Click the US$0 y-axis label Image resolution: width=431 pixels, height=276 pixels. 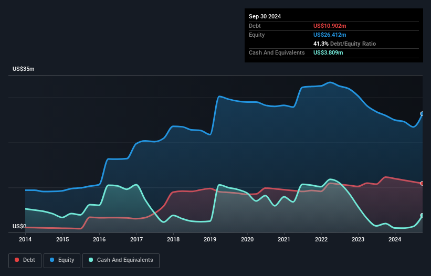click(x=19, y=226)
